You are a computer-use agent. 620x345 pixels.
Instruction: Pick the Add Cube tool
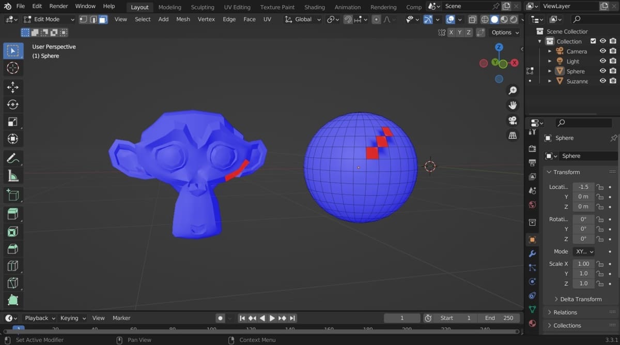tap(13, 195)
